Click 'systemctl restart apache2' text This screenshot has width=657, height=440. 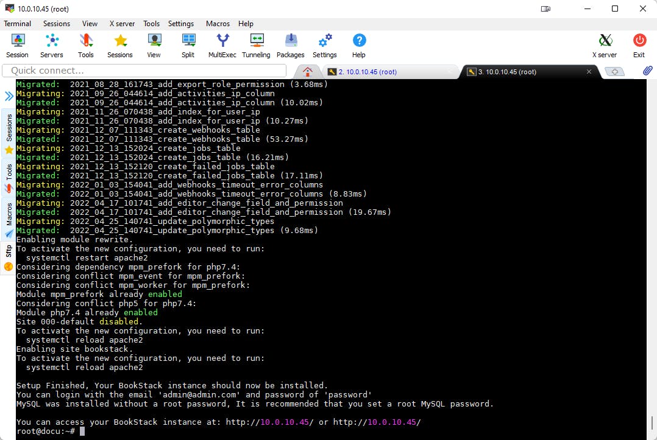pos(87,257)
